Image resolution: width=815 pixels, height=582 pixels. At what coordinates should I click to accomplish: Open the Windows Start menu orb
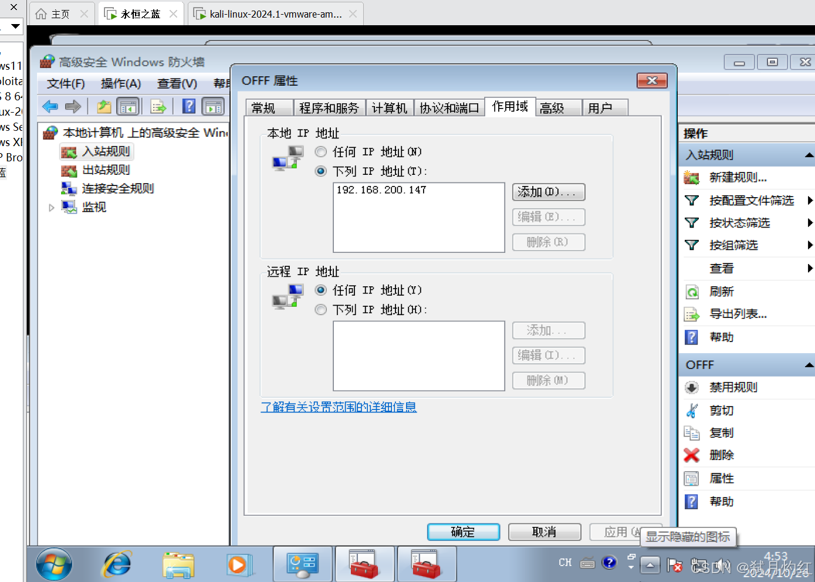pos(54,565)
